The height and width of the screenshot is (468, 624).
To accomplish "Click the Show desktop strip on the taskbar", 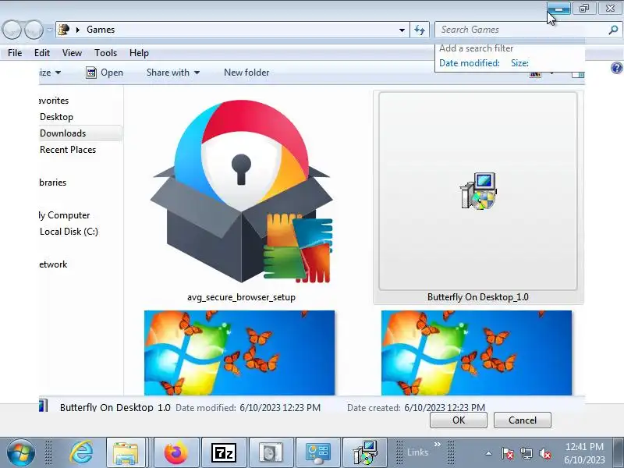I will pos(619,452).
